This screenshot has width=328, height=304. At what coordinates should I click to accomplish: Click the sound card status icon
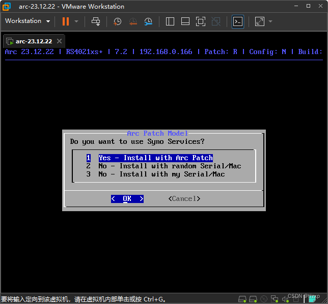tap(285, 299)
